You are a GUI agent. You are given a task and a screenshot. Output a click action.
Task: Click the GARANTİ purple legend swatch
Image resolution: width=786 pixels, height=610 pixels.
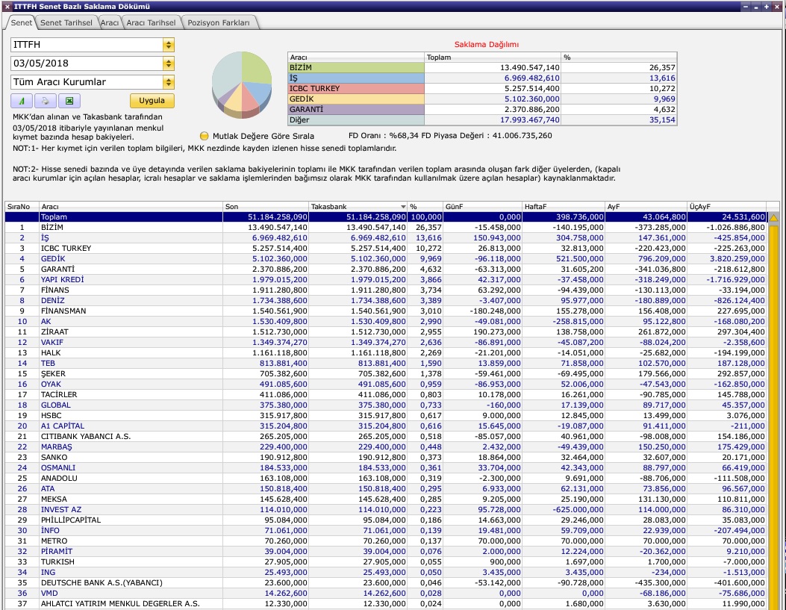(x=356, y=109)
